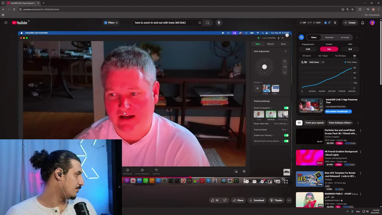The image size is (382, 215).
Task: Open YouTube notifications bell
Action: pyautogui.click(x=363, y=23)
